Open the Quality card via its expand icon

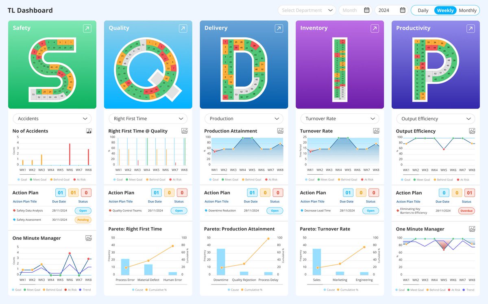click(x=182, y=28)
